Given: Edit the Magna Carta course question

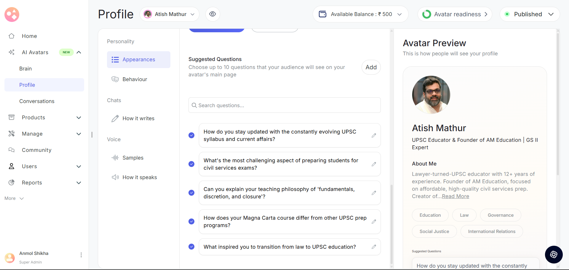Looking at the screenshot, I should click(374, 222).
